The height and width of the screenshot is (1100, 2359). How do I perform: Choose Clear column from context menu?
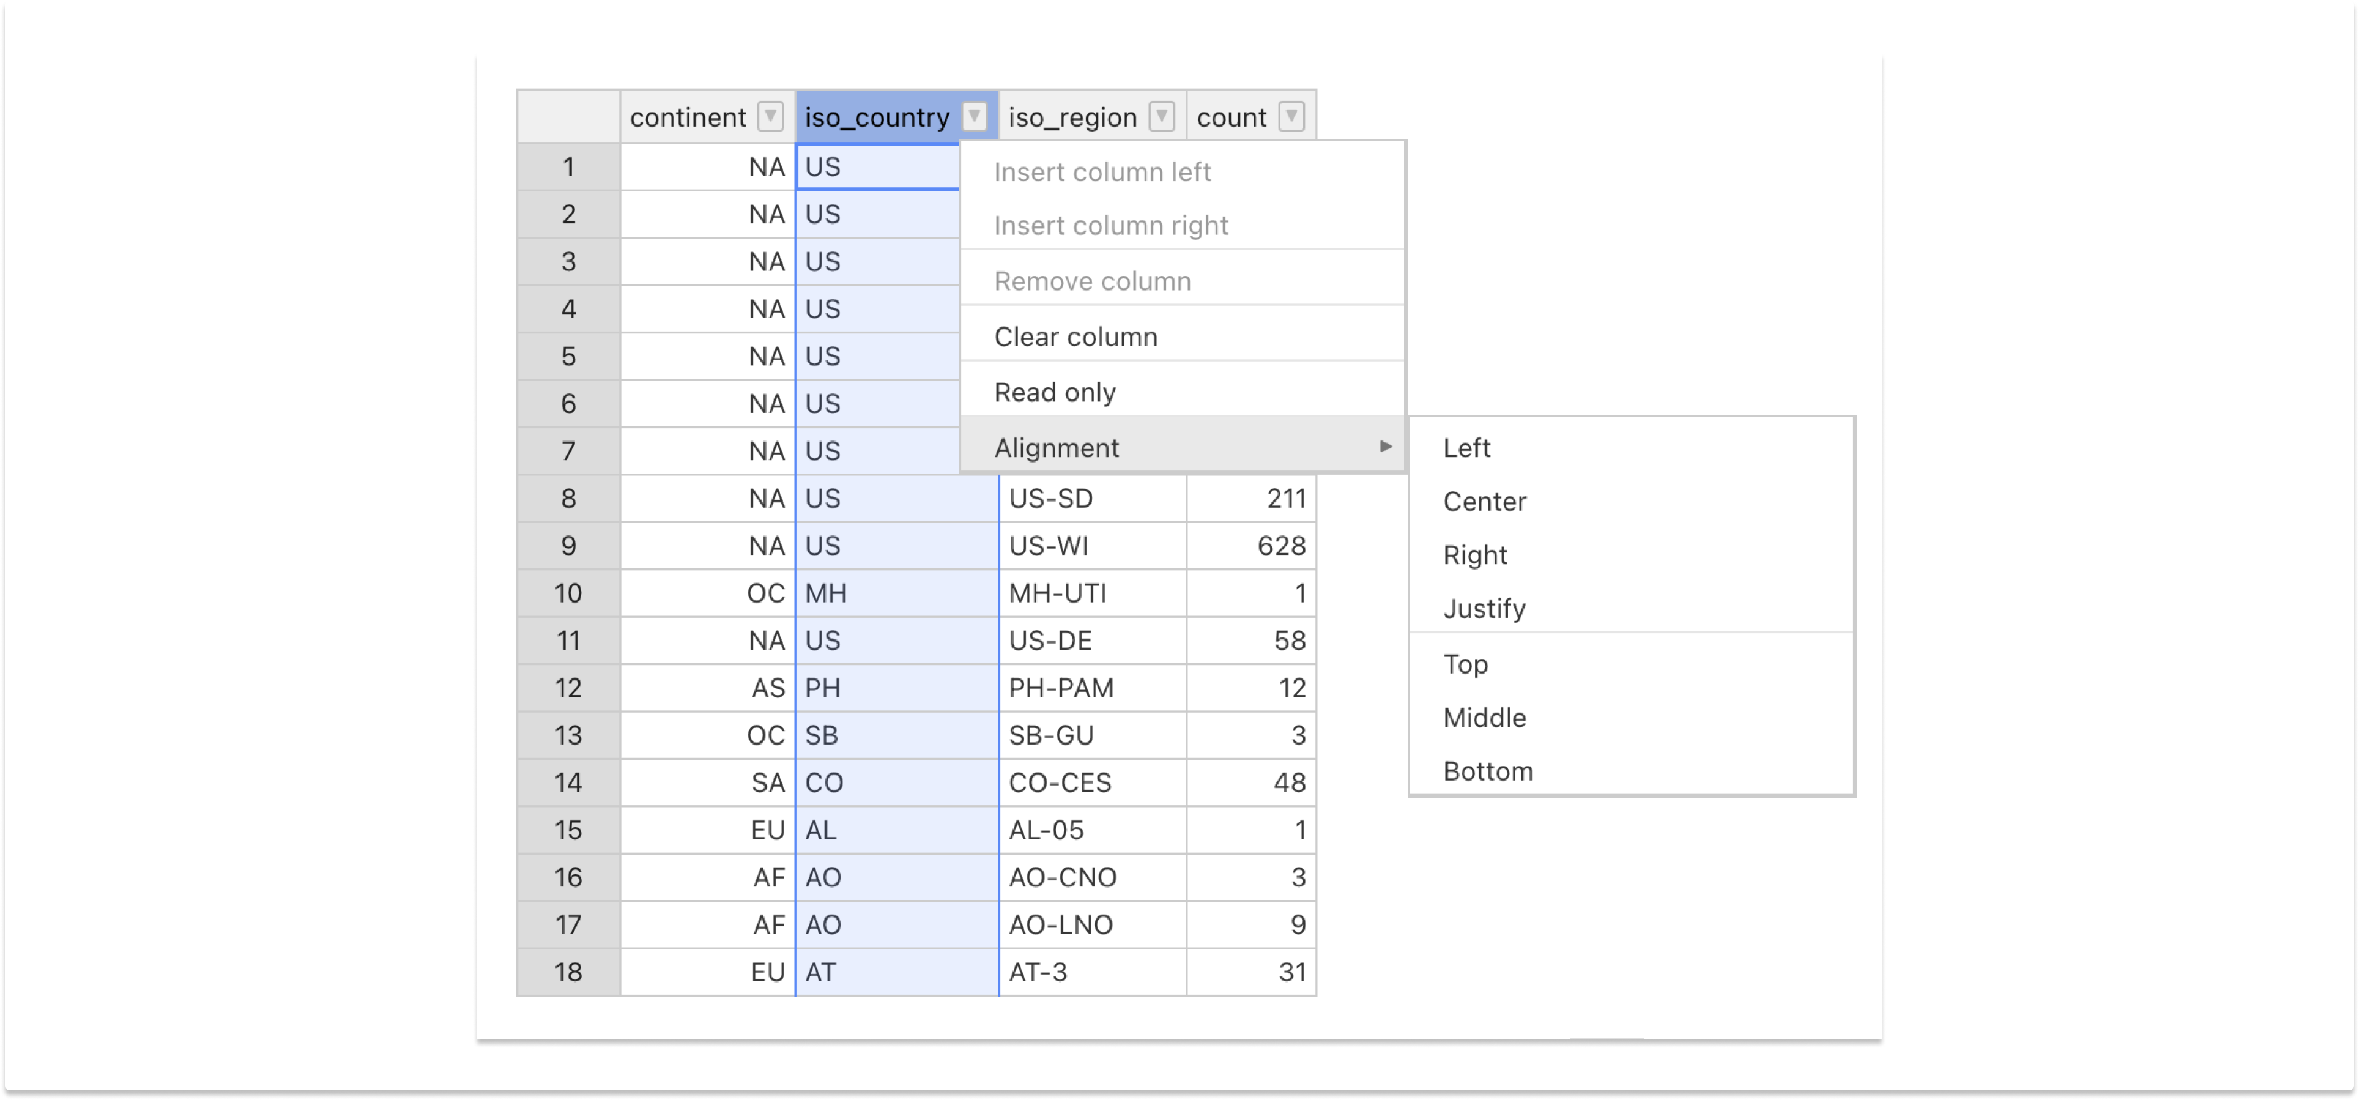(1075, 337)
